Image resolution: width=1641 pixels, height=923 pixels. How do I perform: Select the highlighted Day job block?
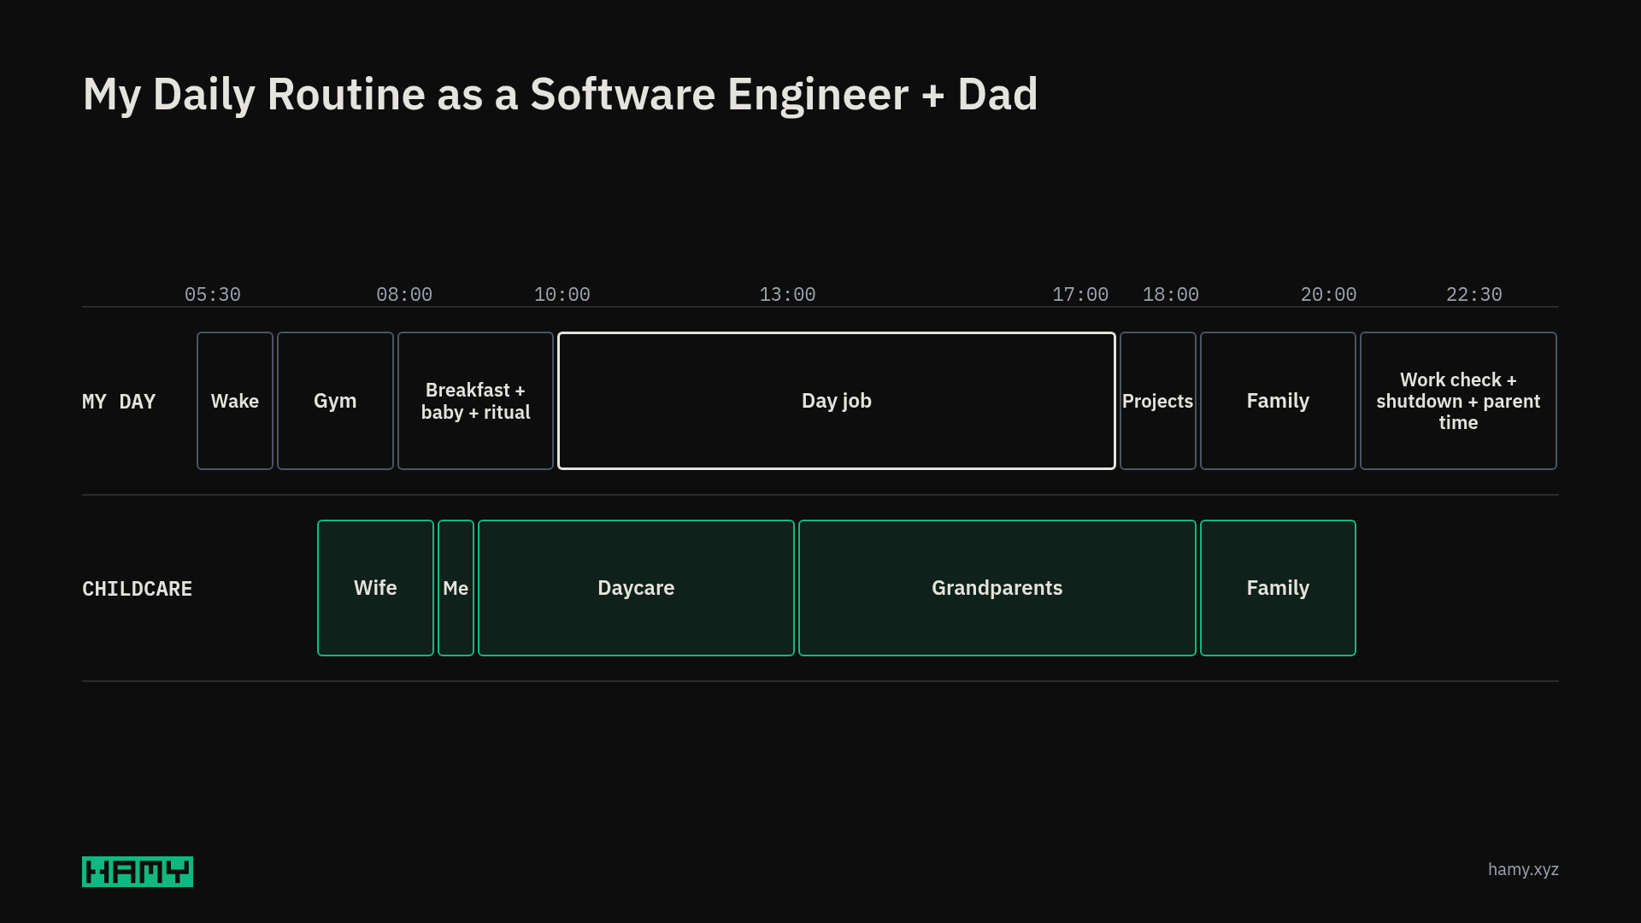[x=837, y=401]
